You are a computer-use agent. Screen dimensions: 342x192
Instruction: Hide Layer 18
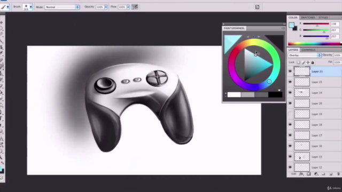tap(290, 125)
